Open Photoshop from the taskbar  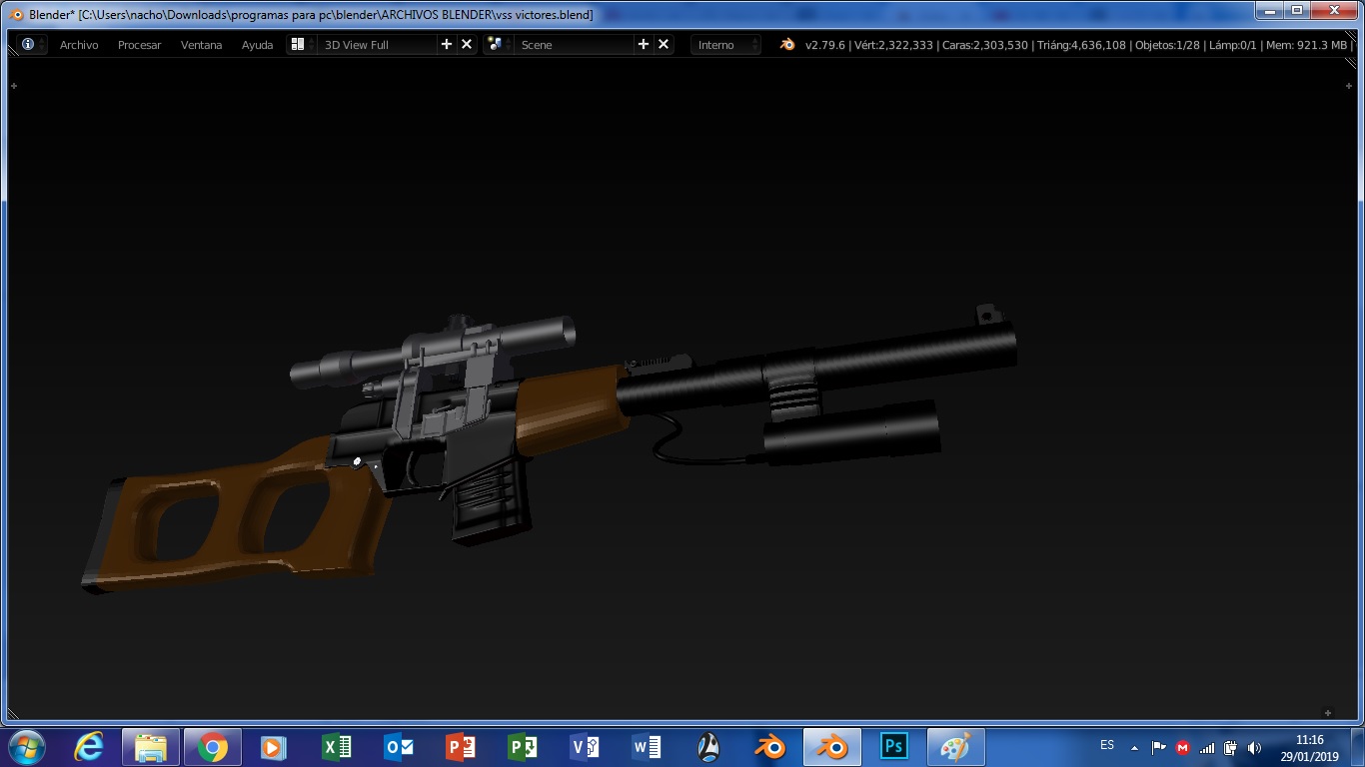(x=893, y=747)
